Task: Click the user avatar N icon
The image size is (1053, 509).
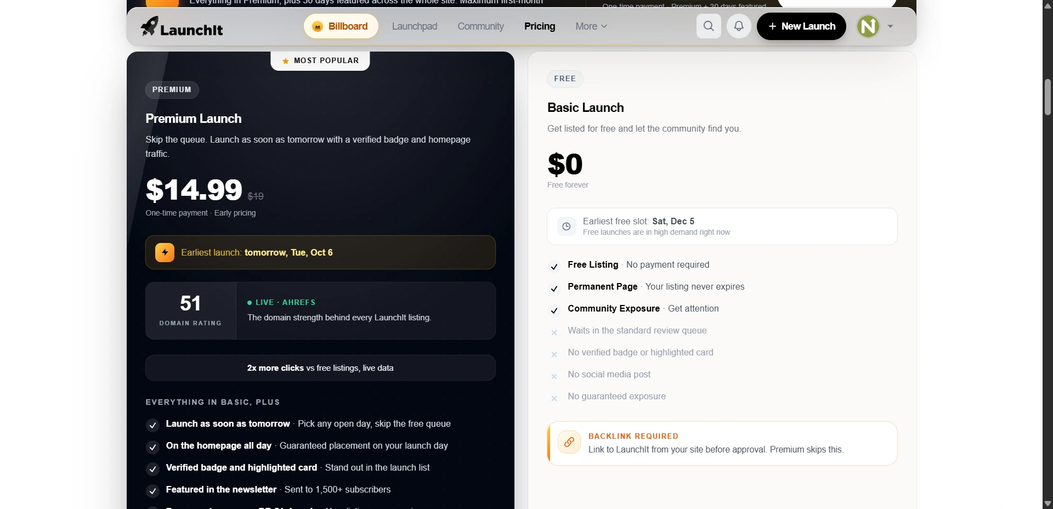Action: [868, 26]
